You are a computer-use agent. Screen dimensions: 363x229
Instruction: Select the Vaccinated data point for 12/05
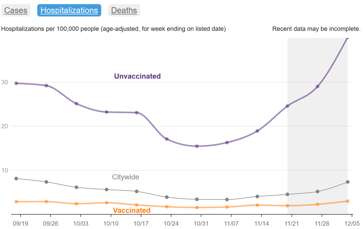[x=347, y=201]
